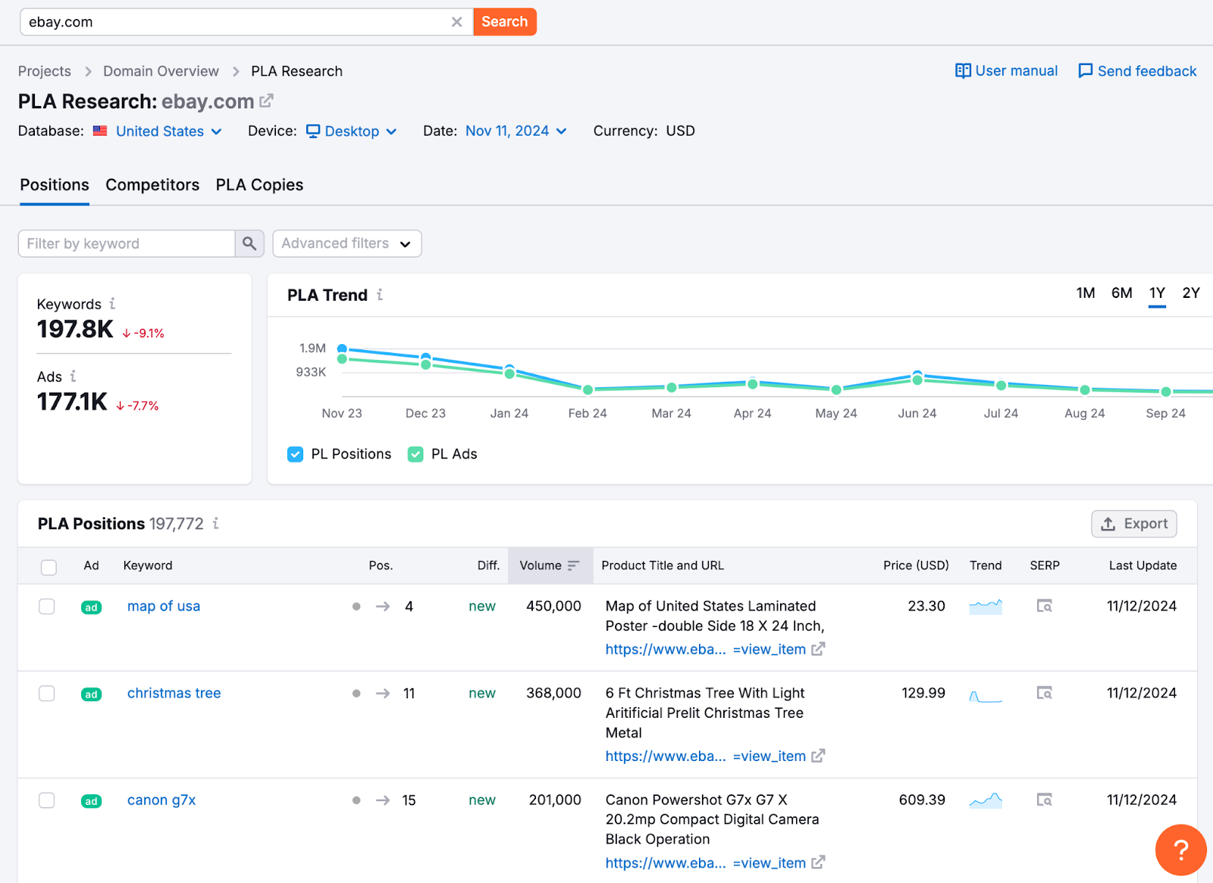
Task: Open the Advanced filters dropdown
Action: coord(346,243)
